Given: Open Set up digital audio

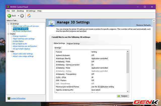Looking at the screenshot, I should coord(20,44).
